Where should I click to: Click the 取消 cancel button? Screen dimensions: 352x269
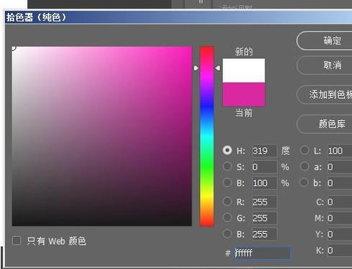coord(325,65)
